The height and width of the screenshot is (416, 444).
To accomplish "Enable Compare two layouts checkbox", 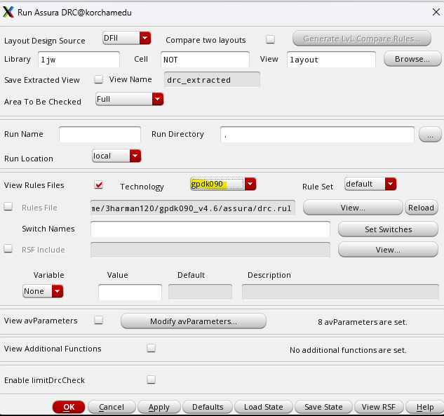I will [x=271, y=39].
